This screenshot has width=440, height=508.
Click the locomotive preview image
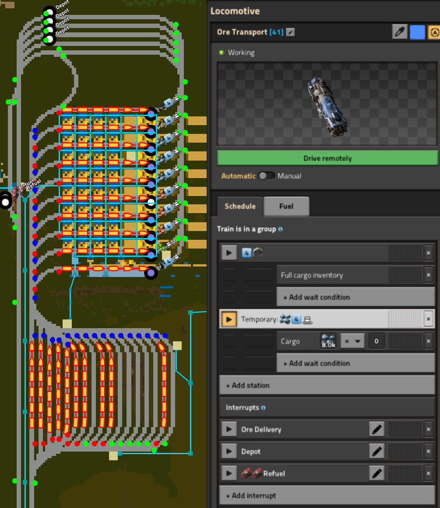pos(327,104)
